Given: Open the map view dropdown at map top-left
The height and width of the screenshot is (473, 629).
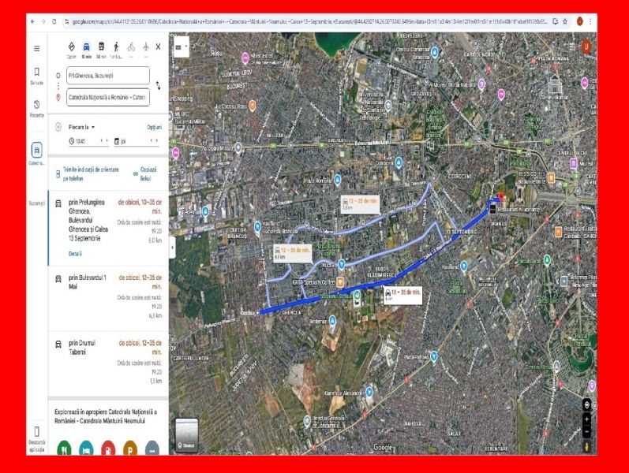Looking at the screenshot, I should coord(182,47).
